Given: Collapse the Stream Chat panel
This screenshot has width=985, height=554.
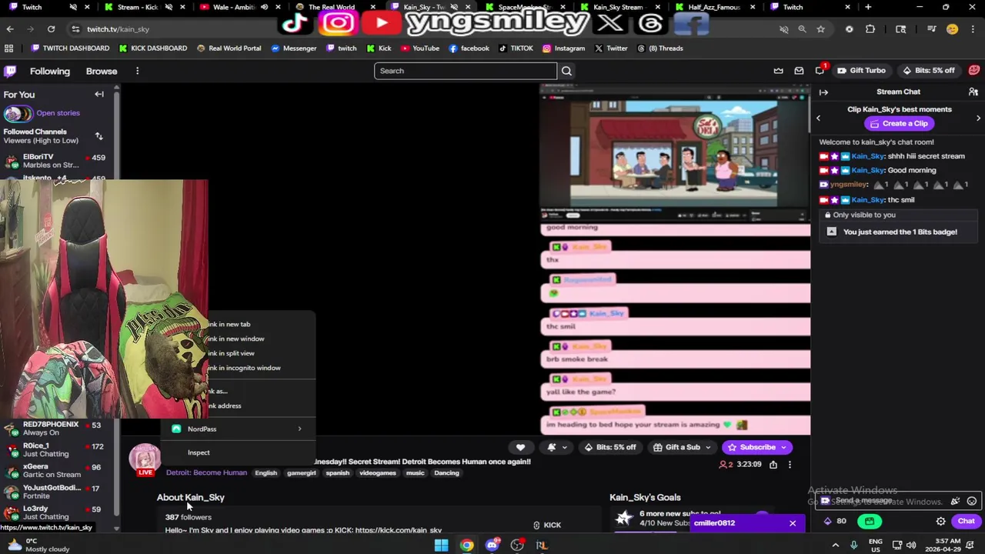Looking at the screenshot, I should tap(823, 92).
